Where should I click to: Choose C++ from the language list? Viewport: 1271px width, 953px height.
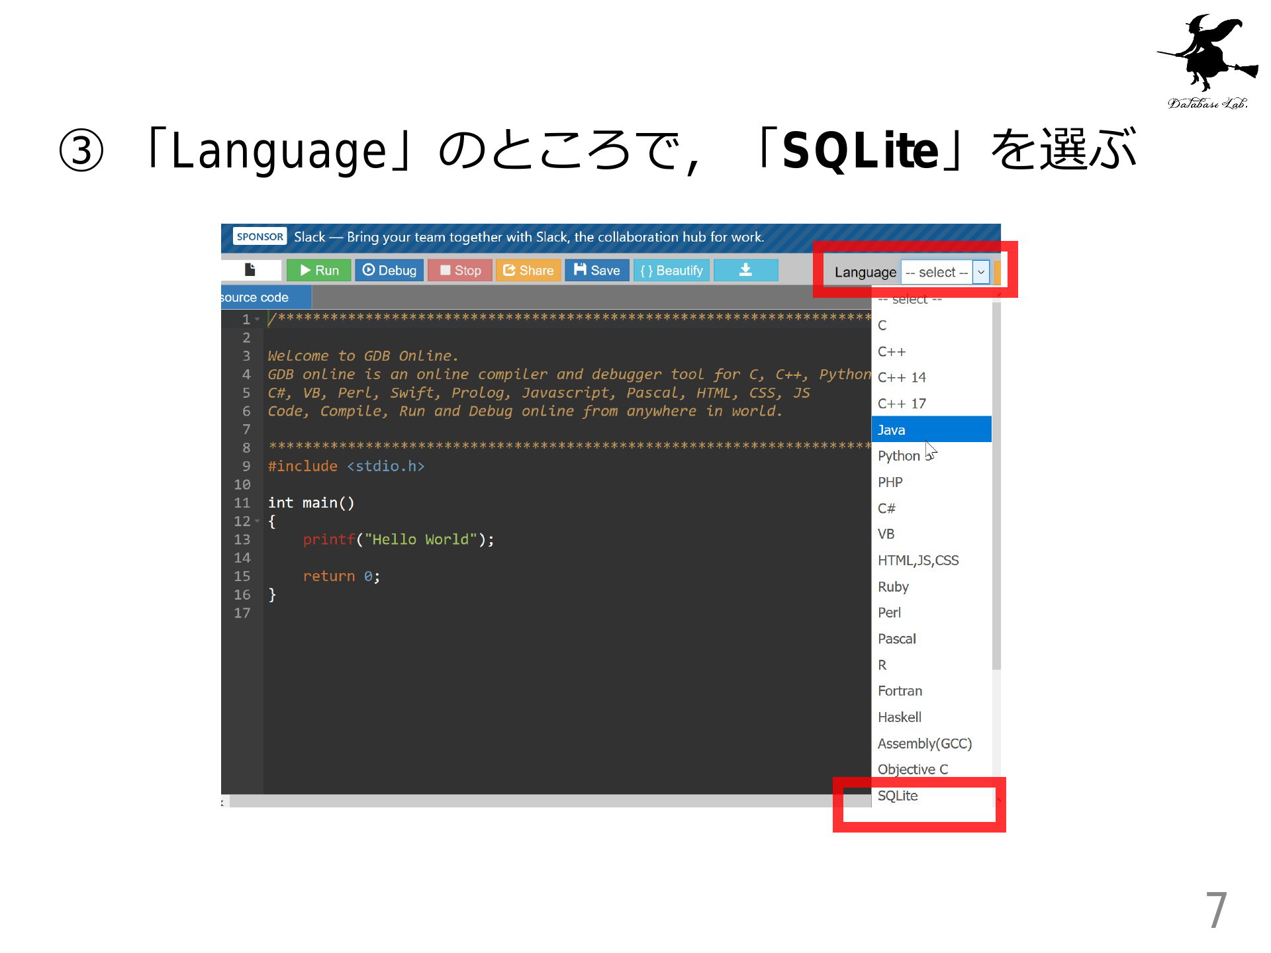click(931, 351)
